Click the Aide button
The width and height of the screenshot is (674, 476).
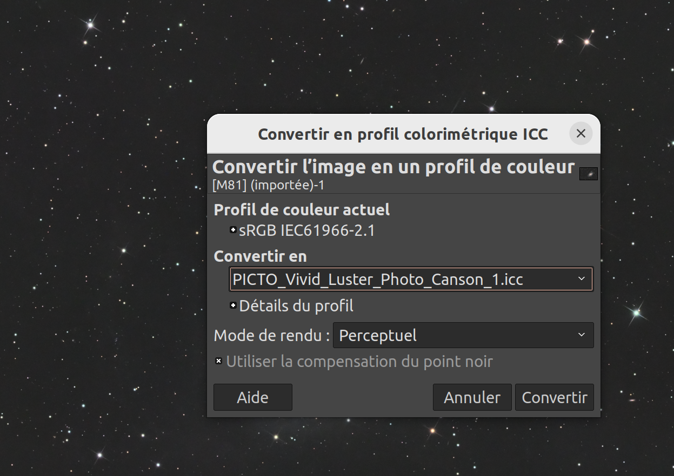pyautogui.click(x=253, y=397)
